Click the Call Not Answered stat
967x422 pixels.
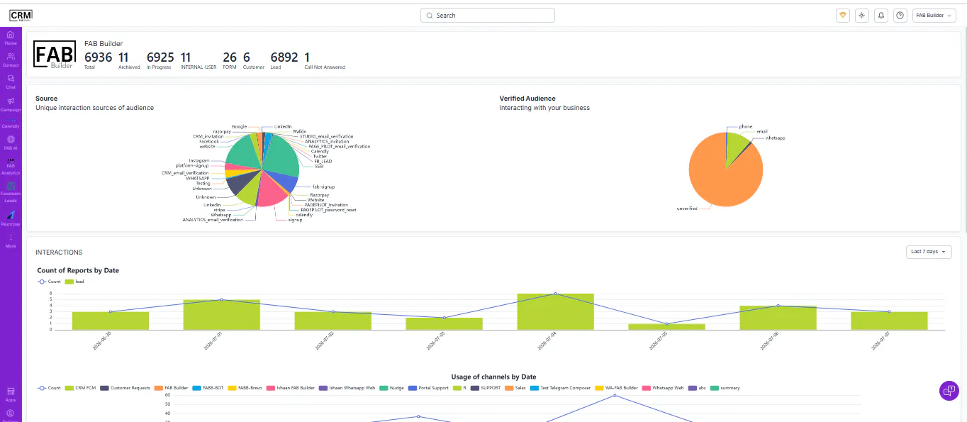(325, 60)
